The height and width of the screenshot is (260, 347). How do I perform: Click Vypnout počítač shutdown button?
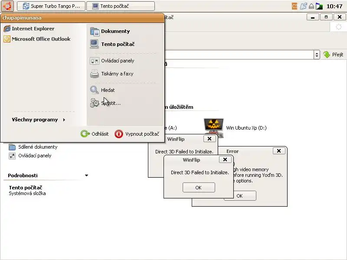(137, 134)
